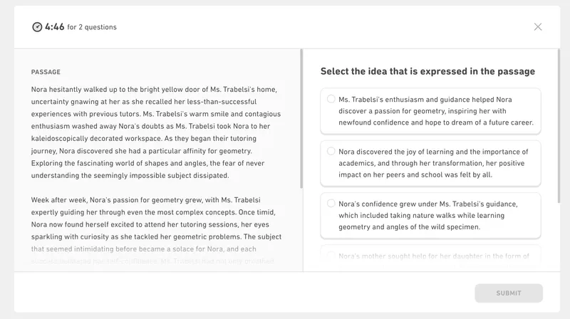Click the 4:46 countdown timer
Image resolution: width=570 pixels, height=319 pixels.
click(54, 27)
